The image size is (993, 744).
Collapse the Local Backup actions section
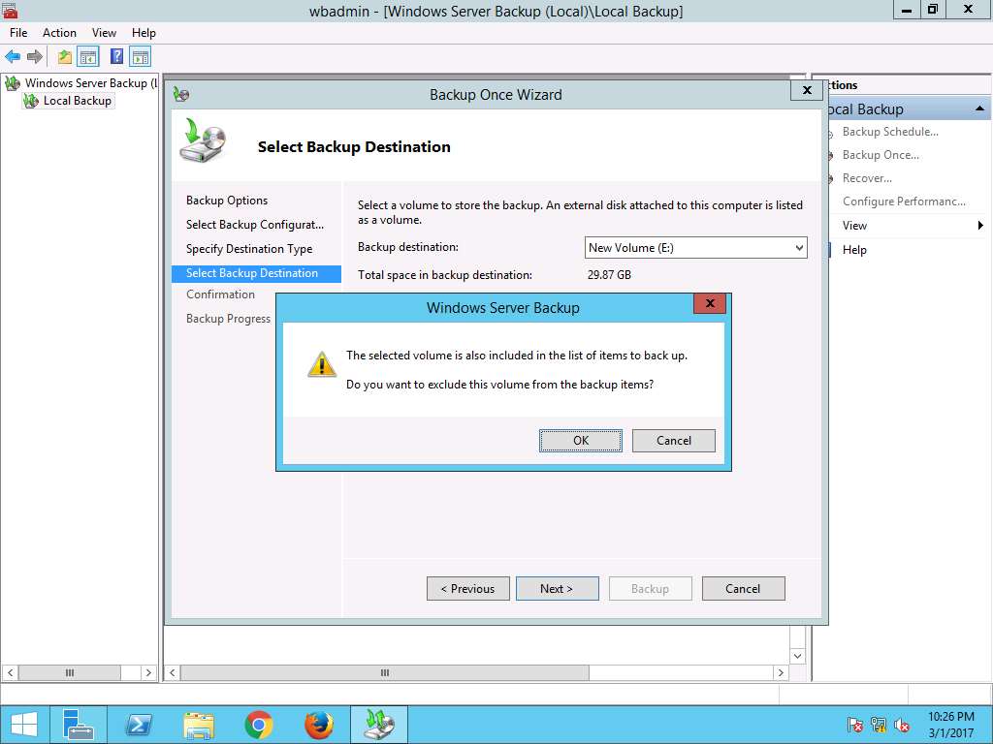[979, 108]
